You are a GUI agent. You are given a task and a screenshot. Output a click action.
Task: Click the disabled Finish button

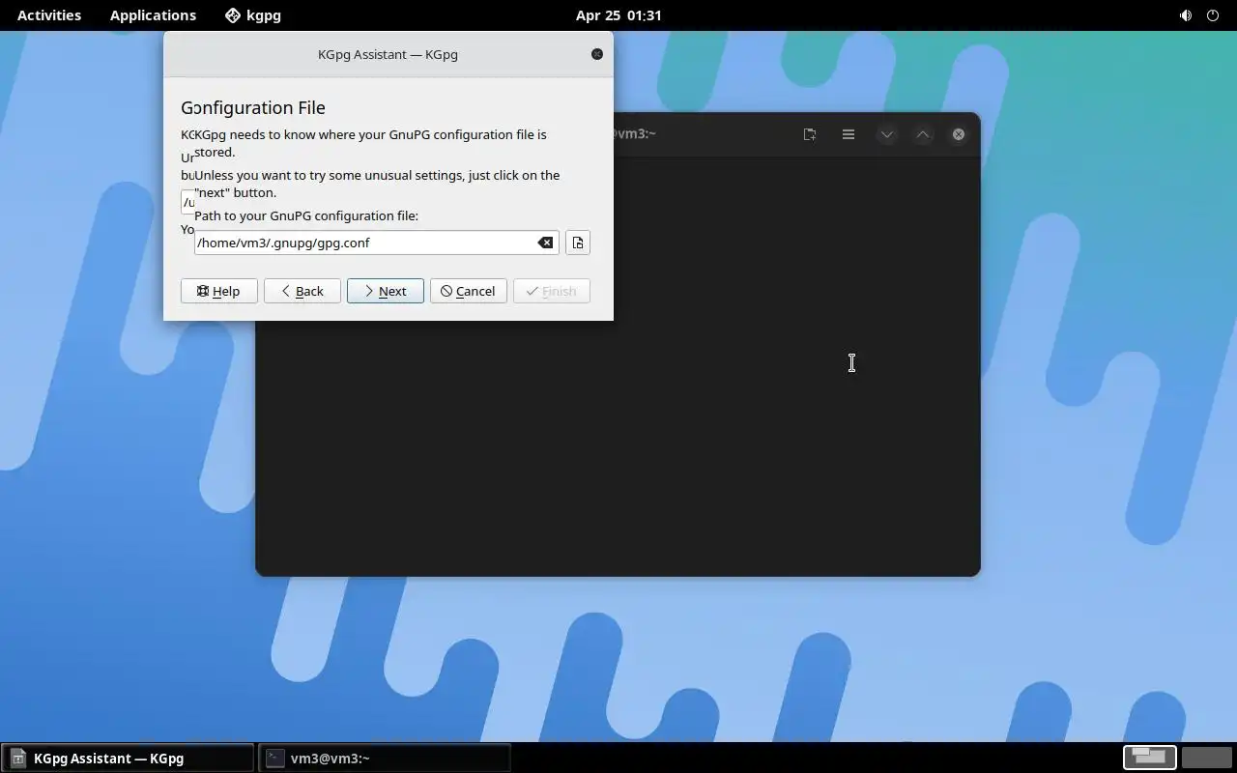[x=551, y=291]
